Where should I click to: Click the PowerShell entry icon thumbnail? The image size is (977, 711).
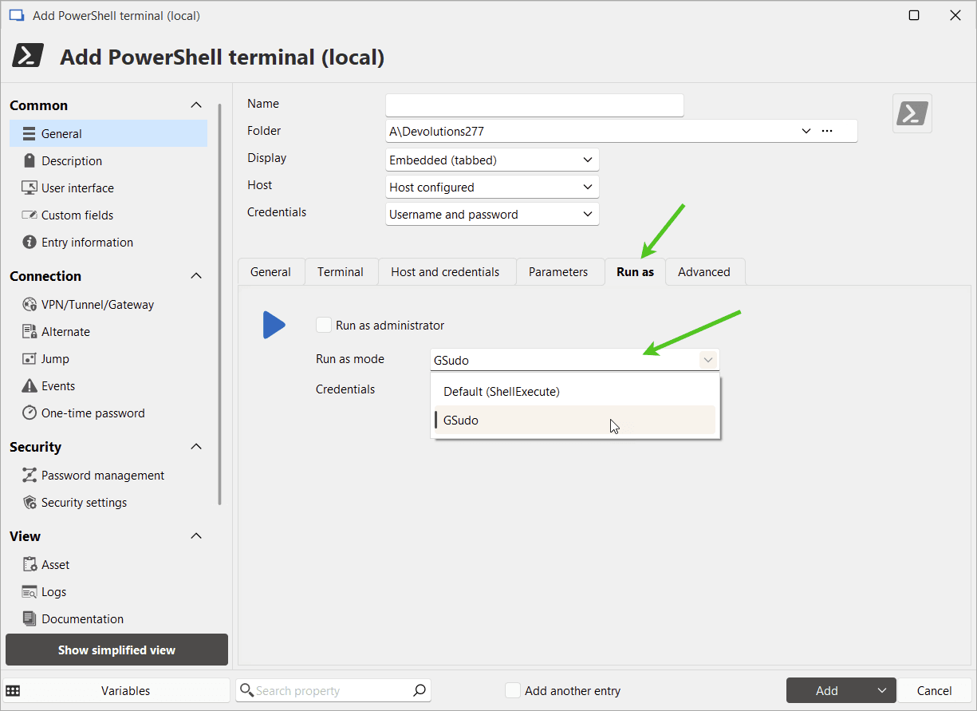click(912, 113)
